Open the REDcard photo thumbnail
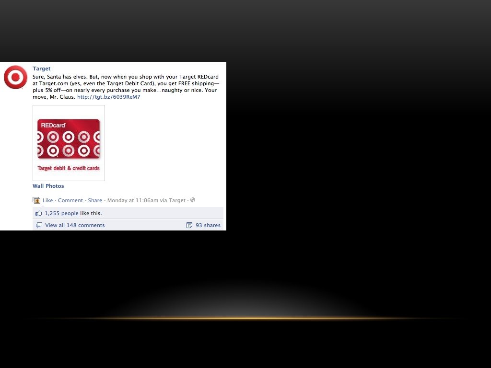The width and height of the screenshot is (491, 368). (69, 143)
